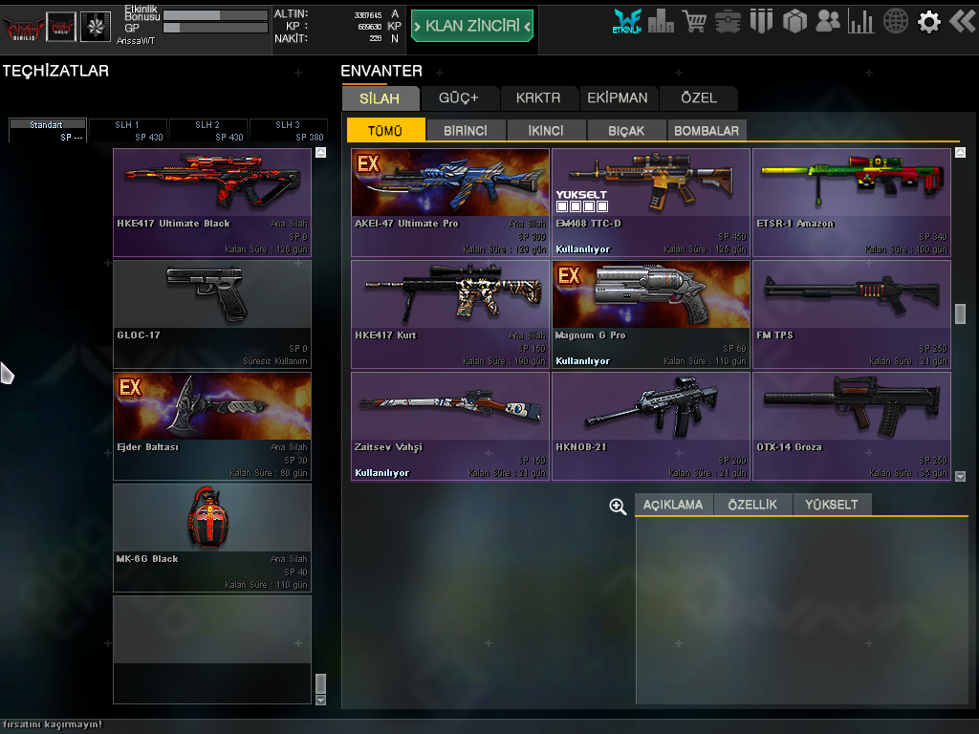The image size is (979, 734).
Task: Select the SLH 1 loadout slot
Action: pyautogui.click(x=128, y=130)
